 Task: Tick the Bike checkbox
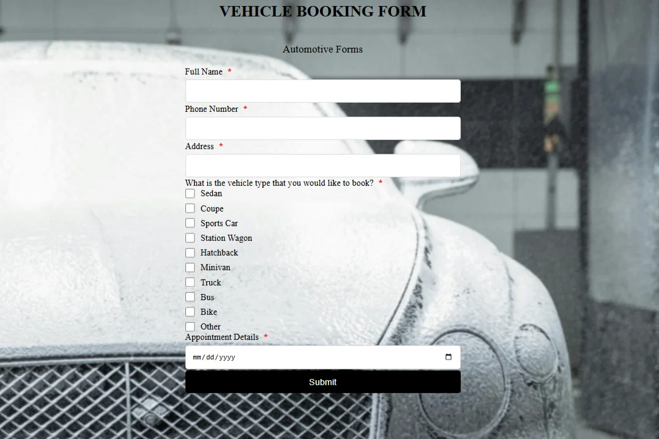coord(190,312)
